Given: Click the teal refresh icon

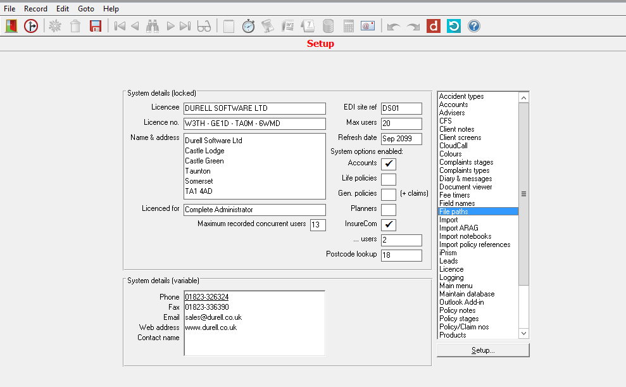Looking at the screenshot, I should [454, 27].
